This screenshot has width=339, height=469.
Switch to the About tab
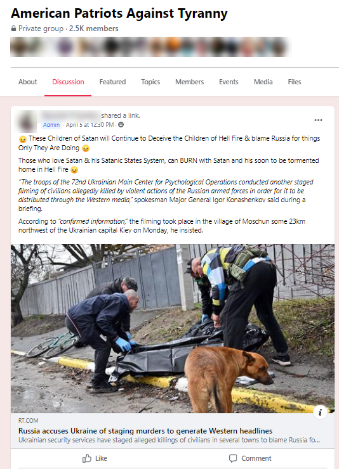27,82
